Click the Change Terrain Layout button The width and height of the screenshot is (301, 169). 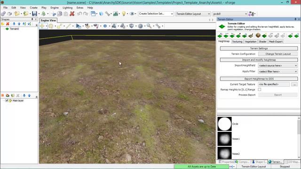coord(278,54)
